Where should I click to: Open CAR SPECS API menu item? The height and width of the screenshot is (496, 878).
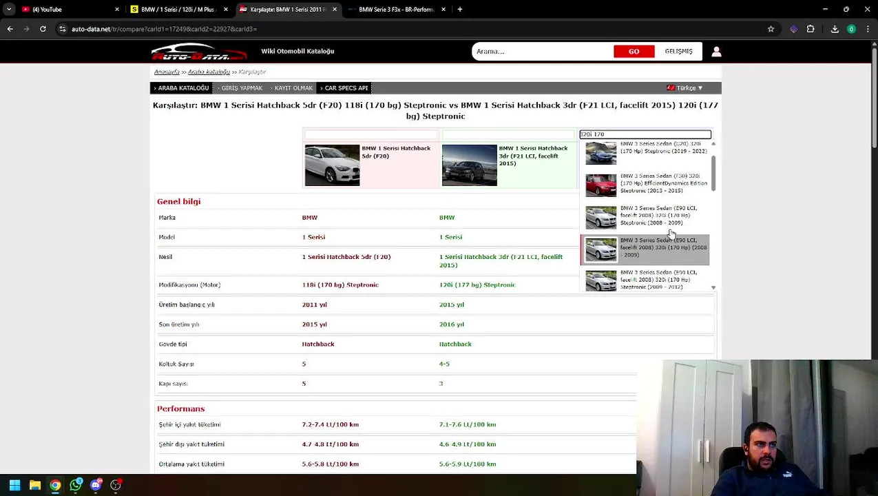pos(344,88)
